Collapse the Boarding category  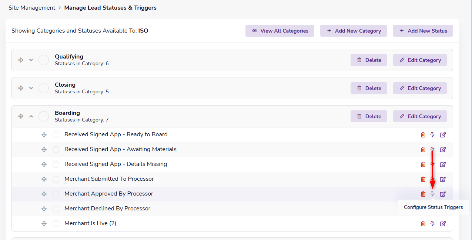pos(31,116)
